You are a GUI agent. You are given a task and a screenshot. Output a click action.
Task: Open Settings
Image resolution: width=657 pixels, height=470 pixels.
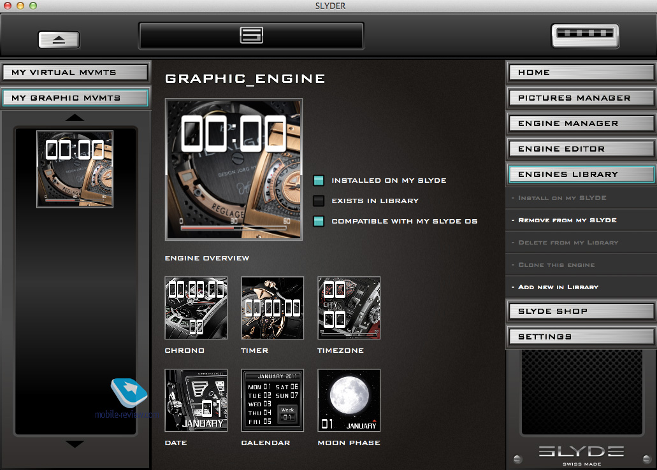click(581, 337)
